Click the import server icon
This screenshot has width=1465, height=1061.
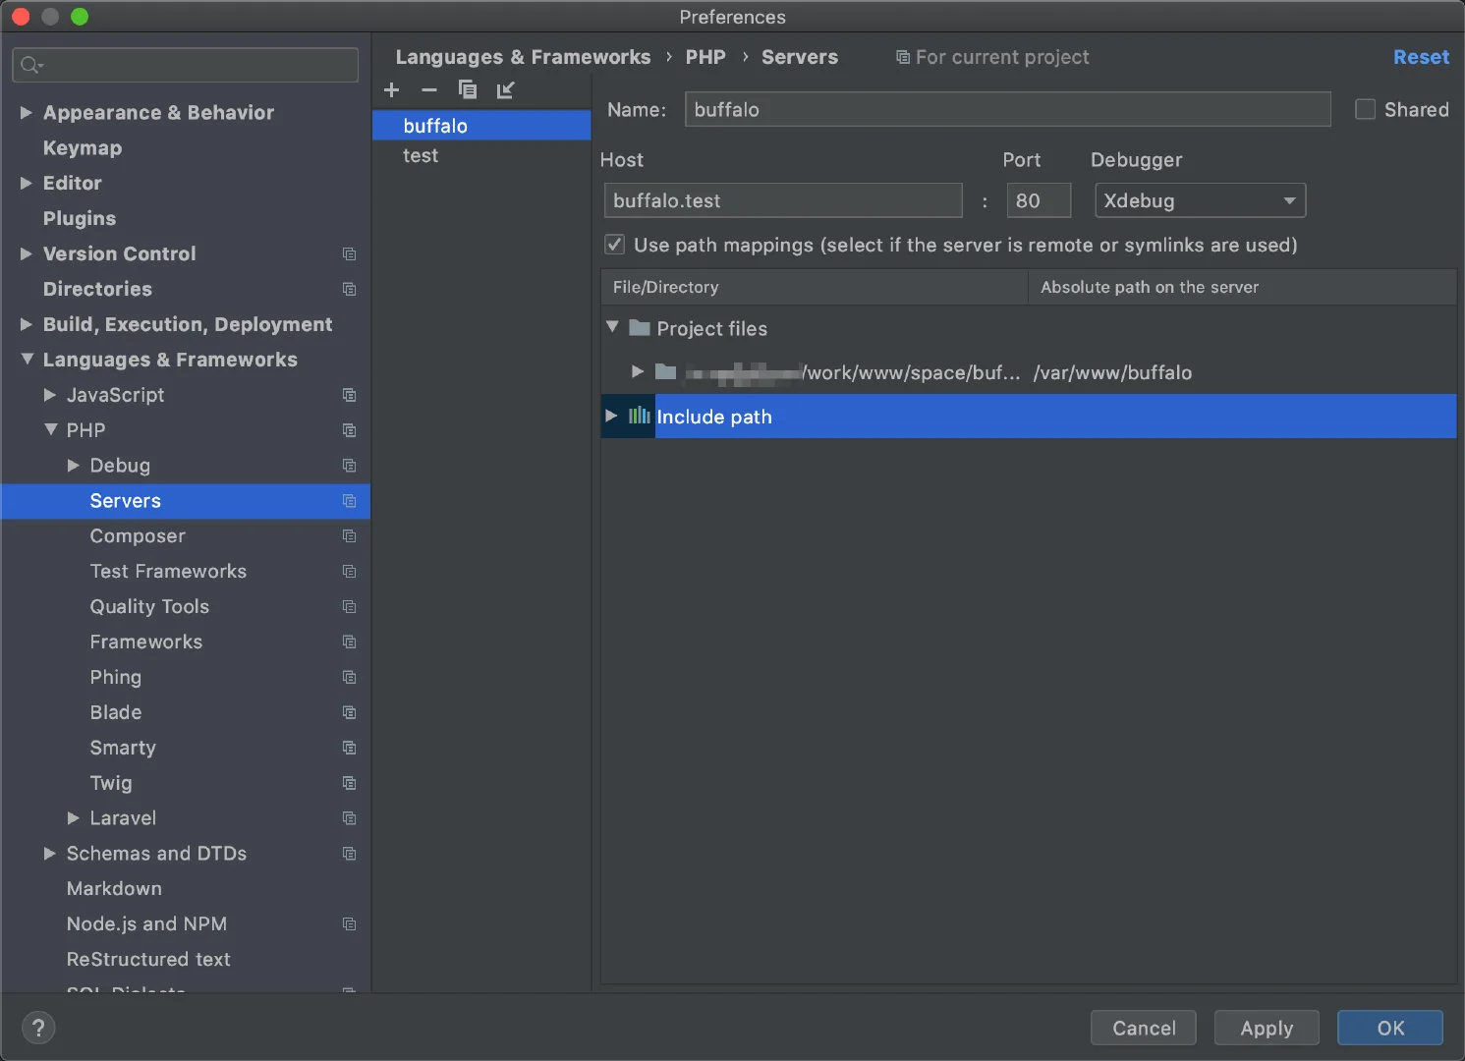pyautogui.click(x=506, y=90)
